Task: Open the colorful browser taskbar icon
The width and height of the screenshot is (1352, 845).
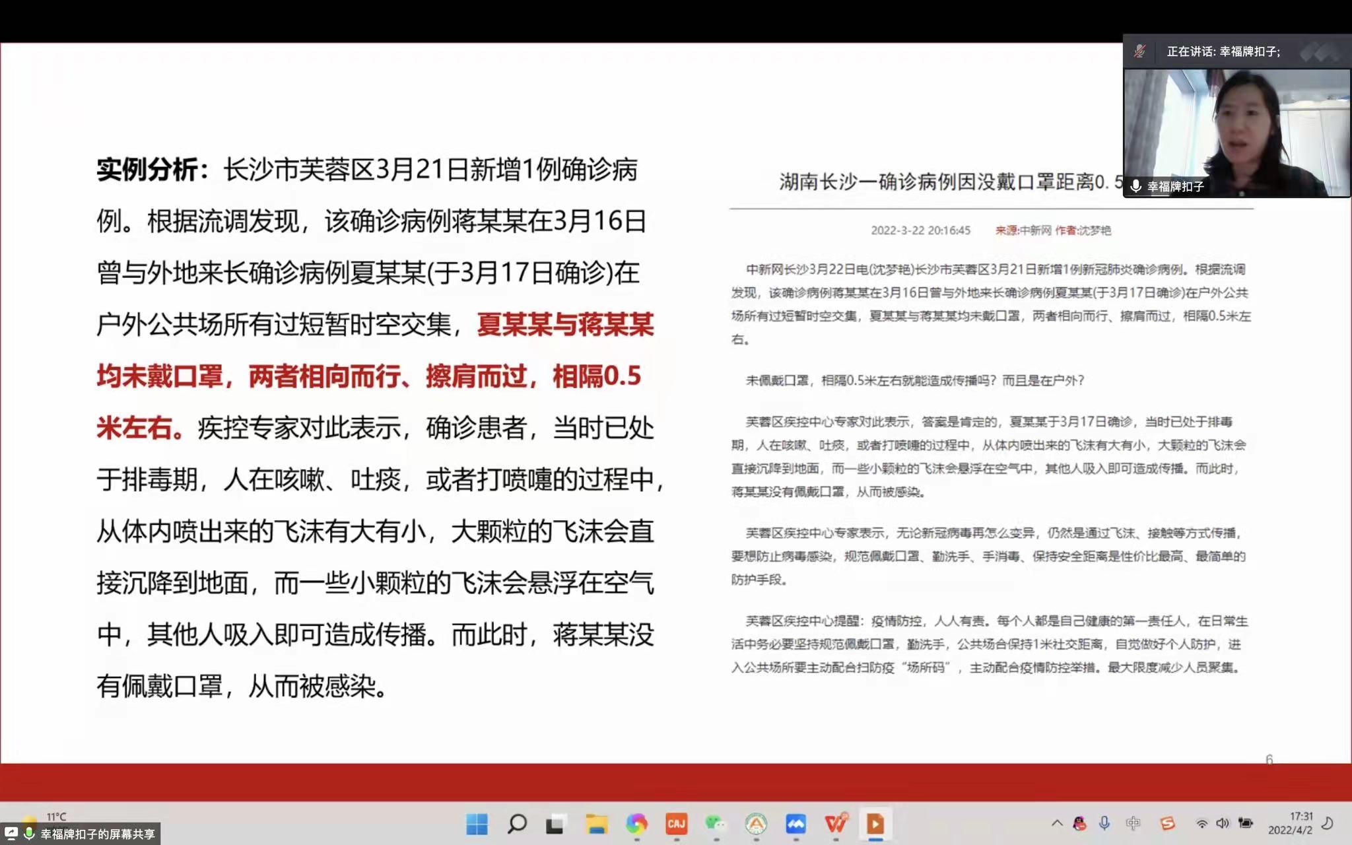Action: [636, 823]
